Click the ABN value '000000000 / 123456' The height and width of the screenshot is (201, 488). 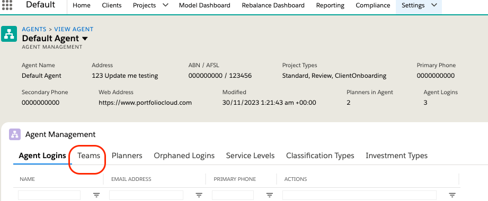click(x=220, y=76)
